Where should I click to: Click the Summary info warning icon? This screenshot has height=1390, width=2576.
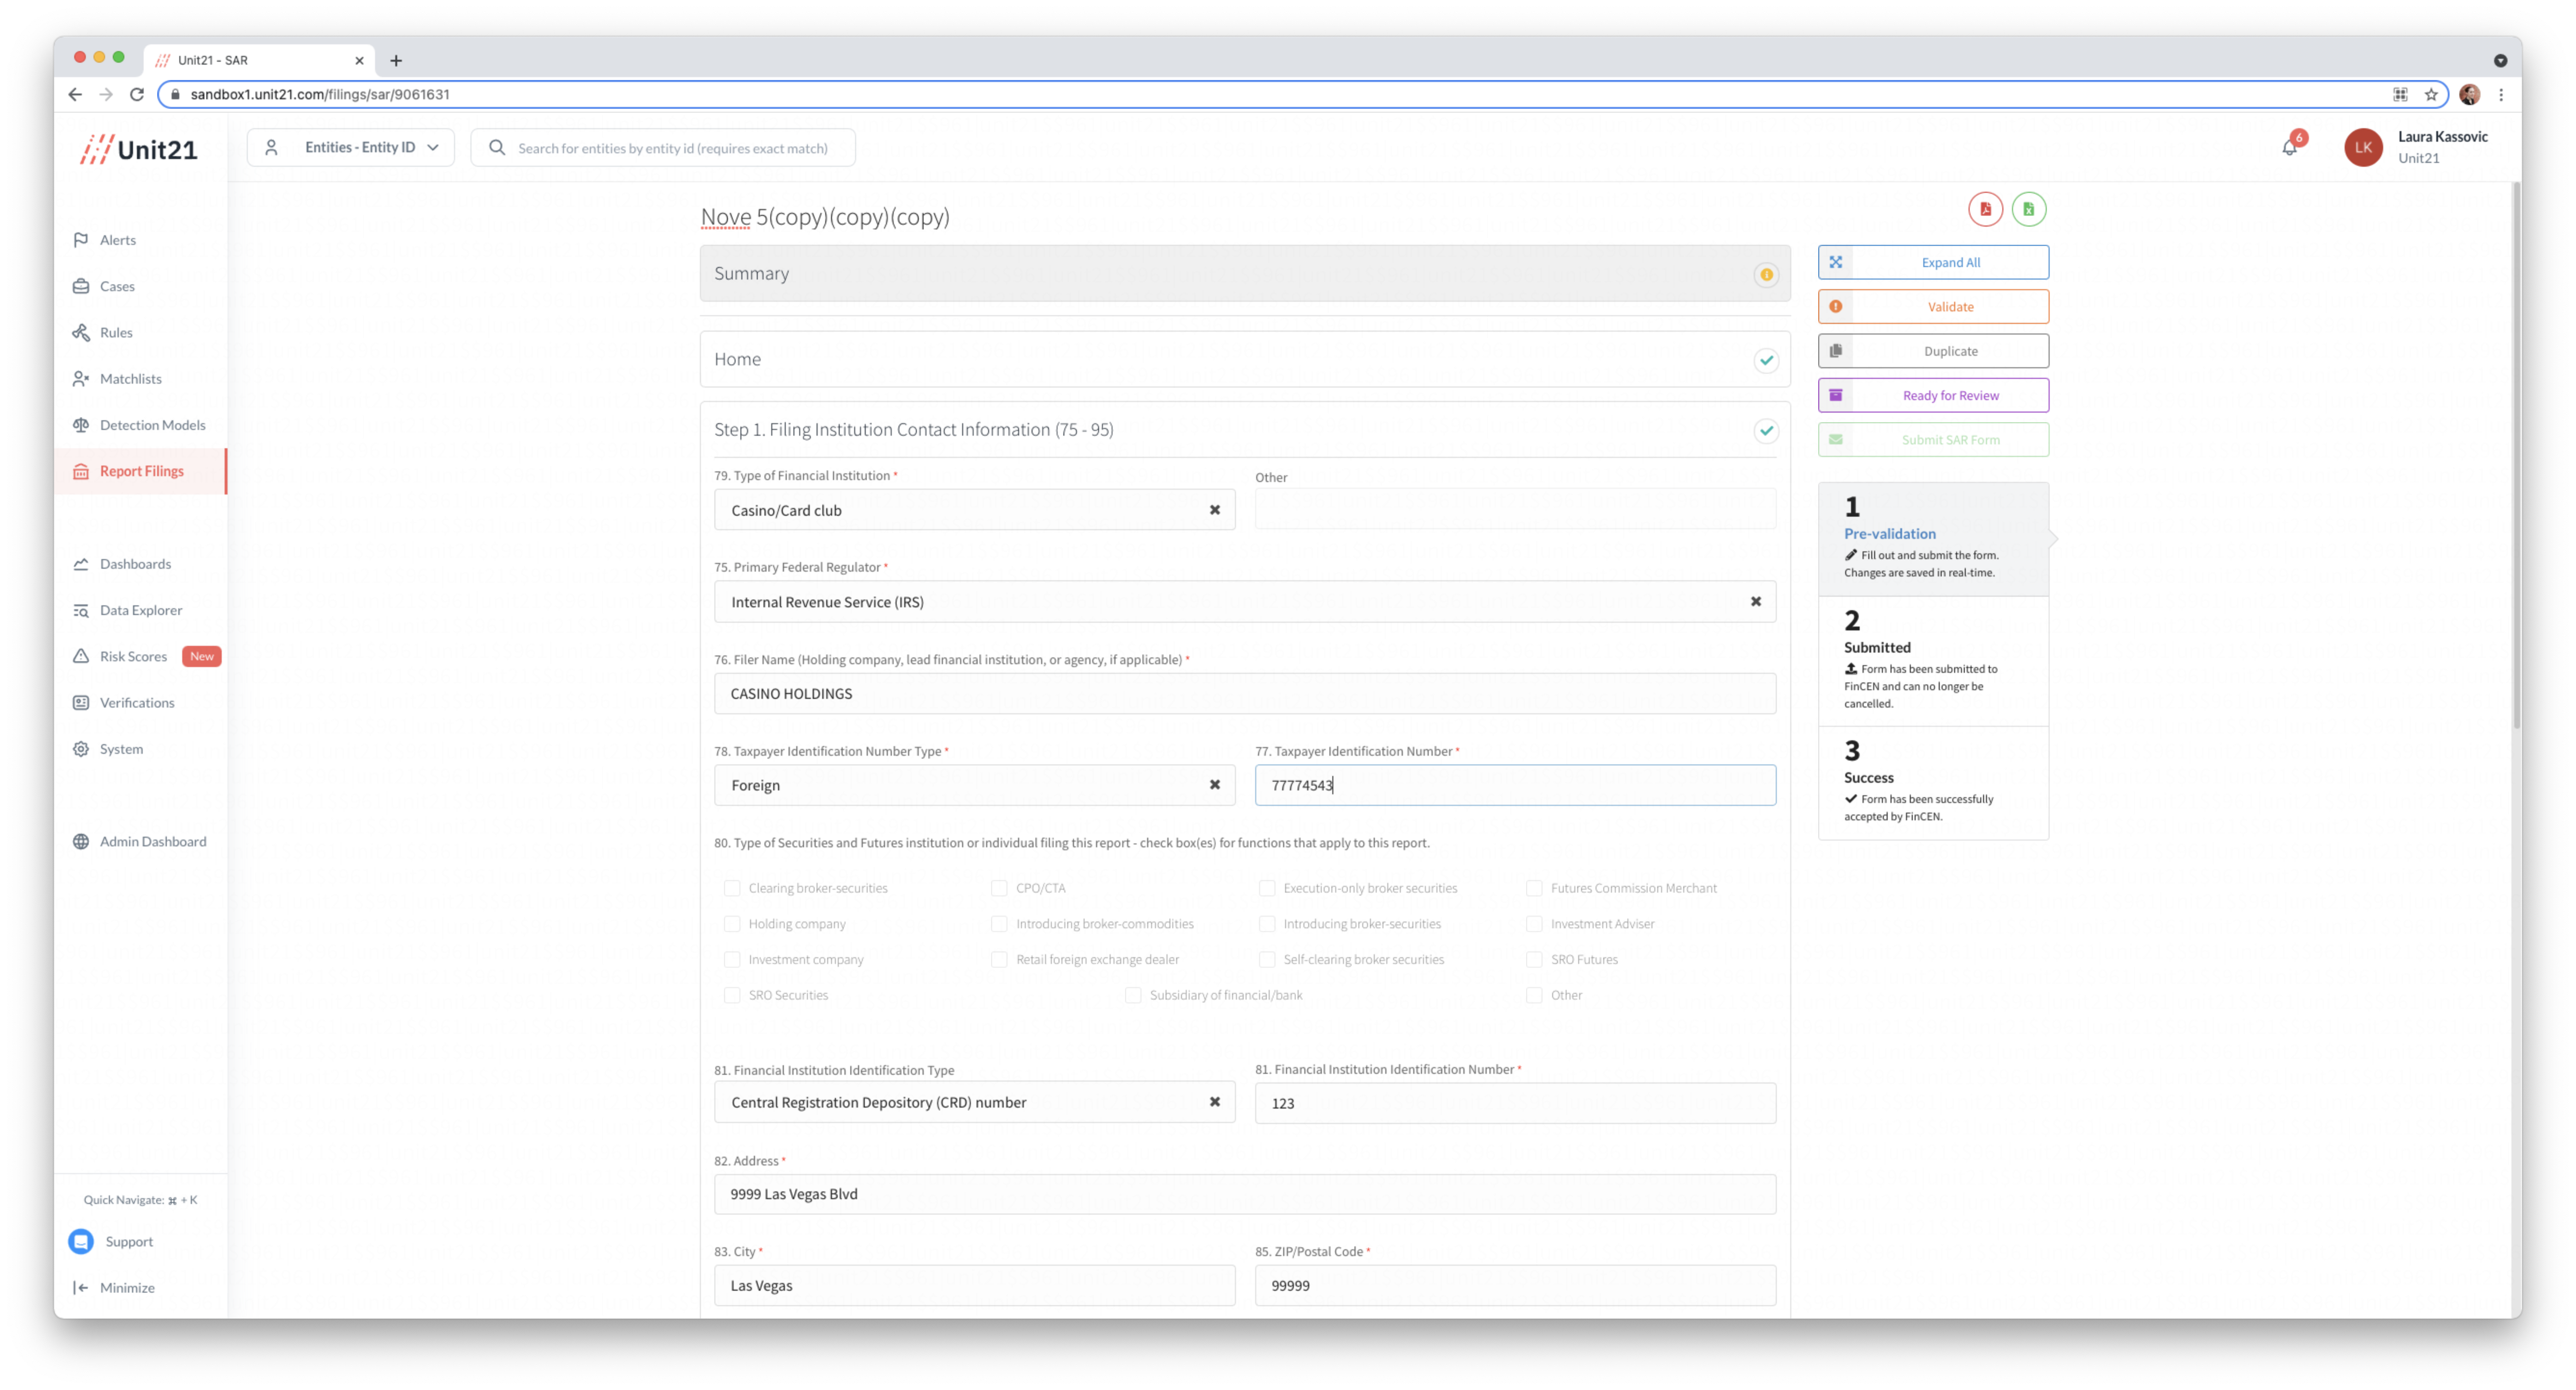click(1766, 275)
